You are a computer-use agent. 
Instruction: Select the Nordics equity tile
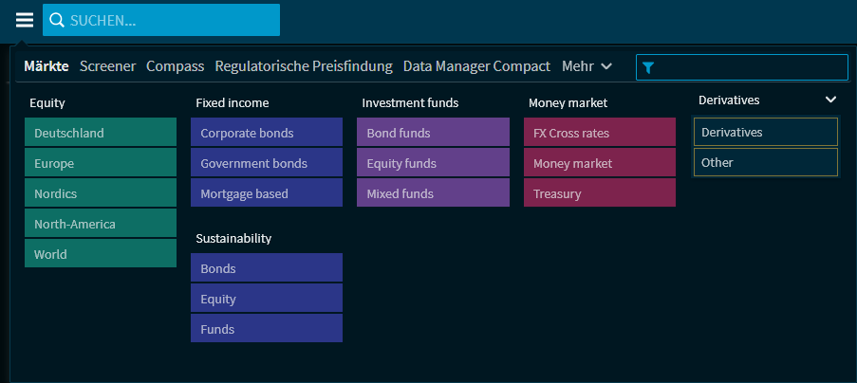coord(101,193)
